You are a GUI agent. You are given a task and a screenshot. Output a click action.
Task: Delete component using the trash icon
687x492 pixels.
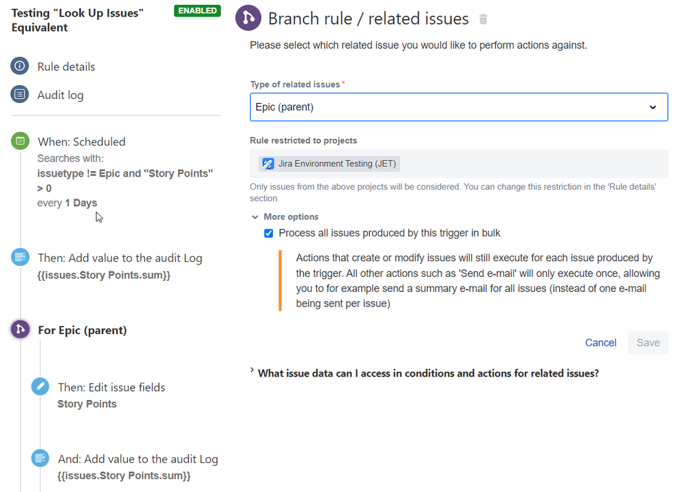click(483, 19)
